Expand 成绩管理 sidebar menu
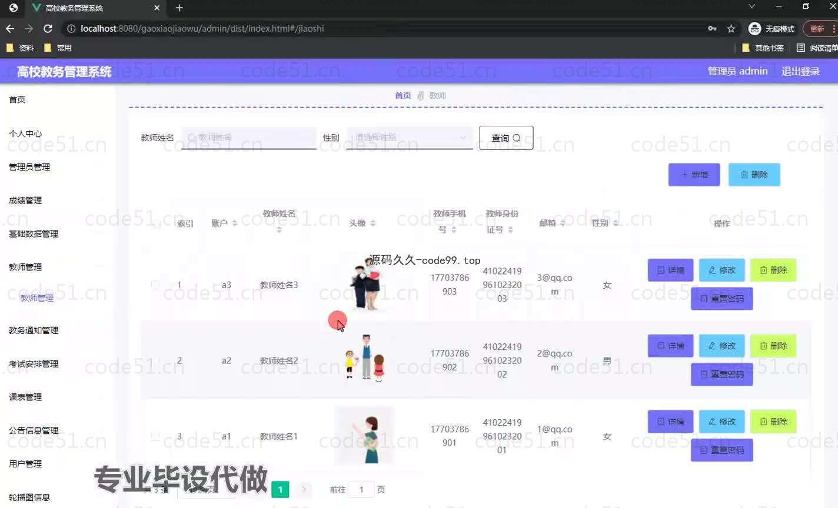Image resolution: width=838 pixels, height=508 pixels. [x=25, y=200]
